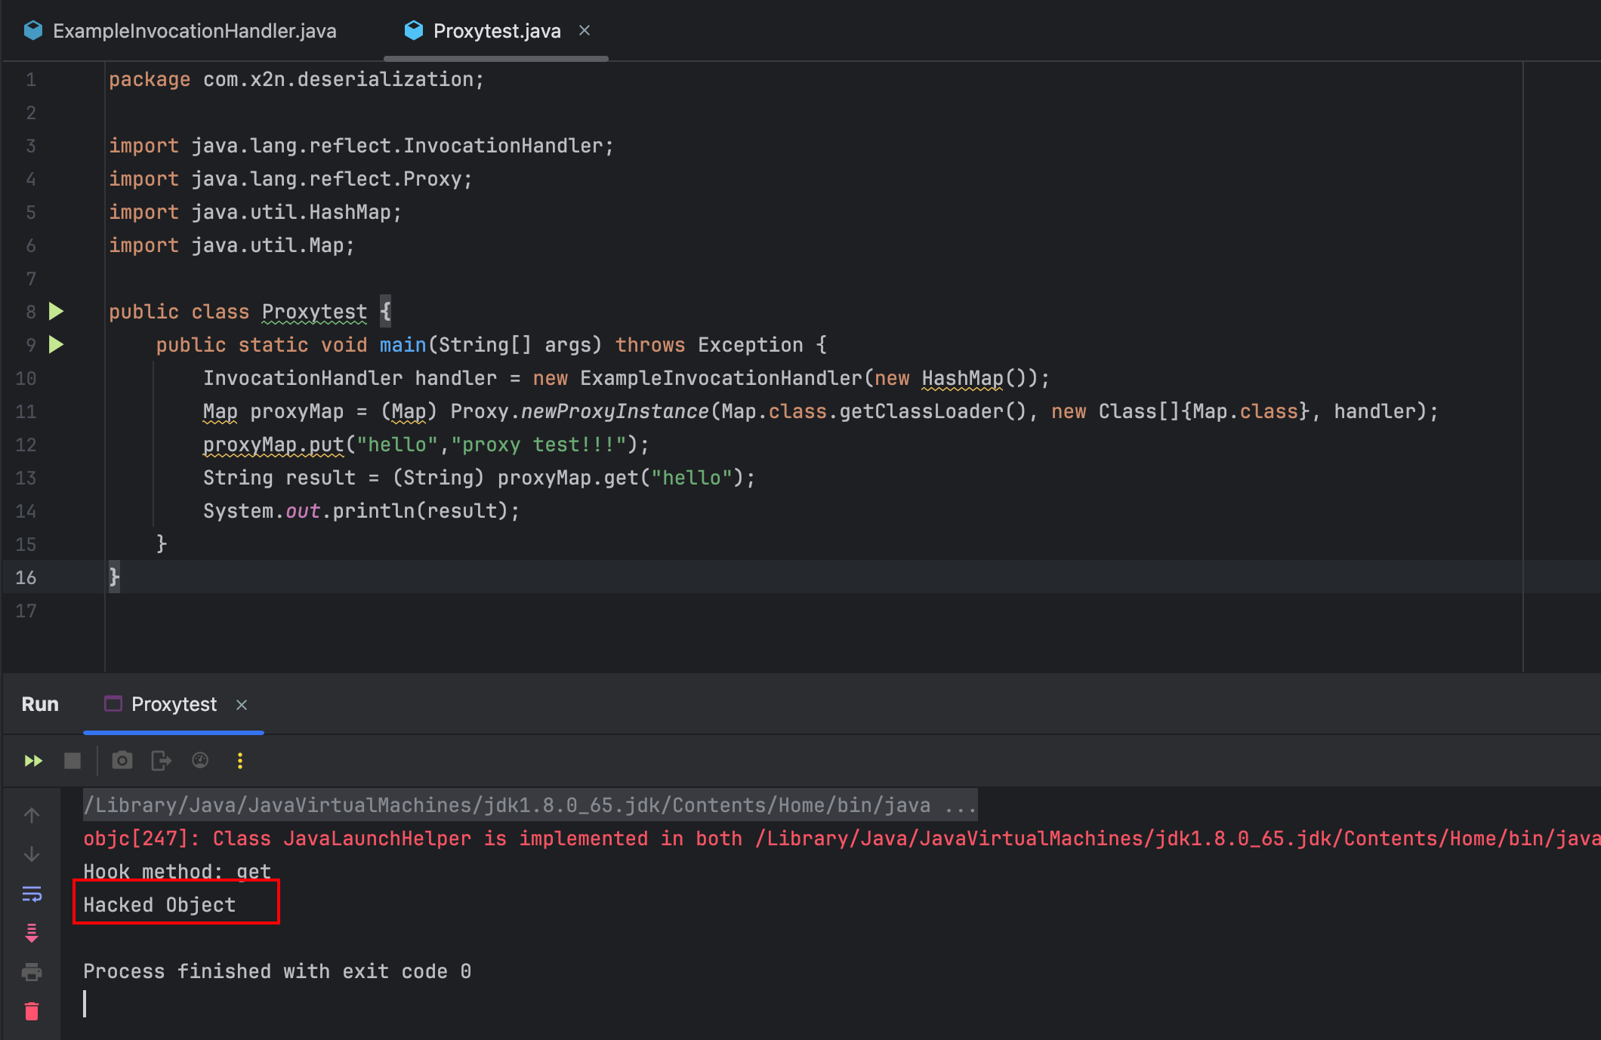Image resolution: width=1601 pixels, height=1040 pixels.
Task: Rerun Proxytest with the rerun icon
Action: (x=33, y=761)
